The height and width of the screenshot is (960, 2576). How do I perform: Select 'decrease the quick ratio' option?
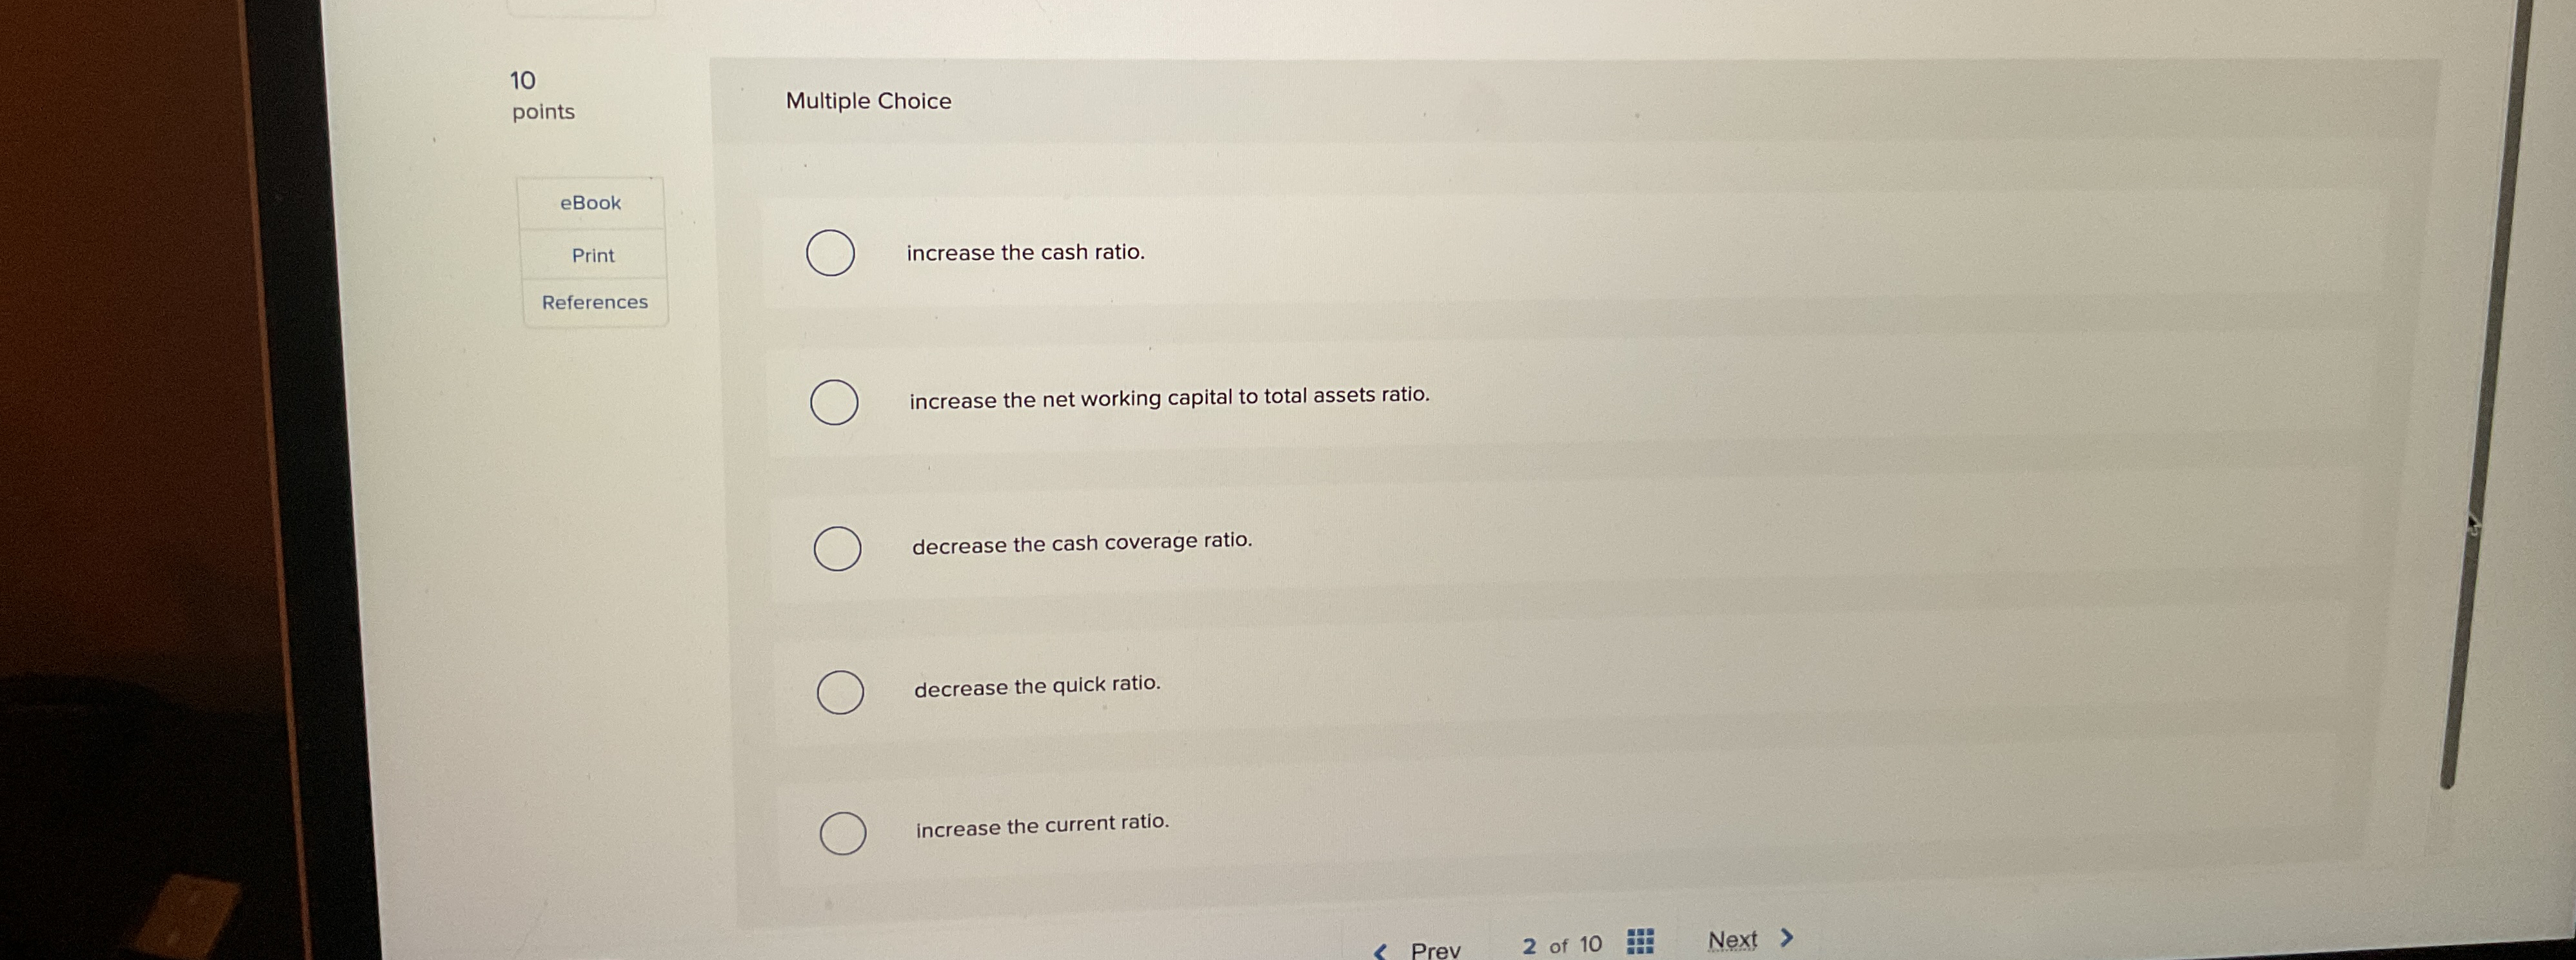[841, 690]
